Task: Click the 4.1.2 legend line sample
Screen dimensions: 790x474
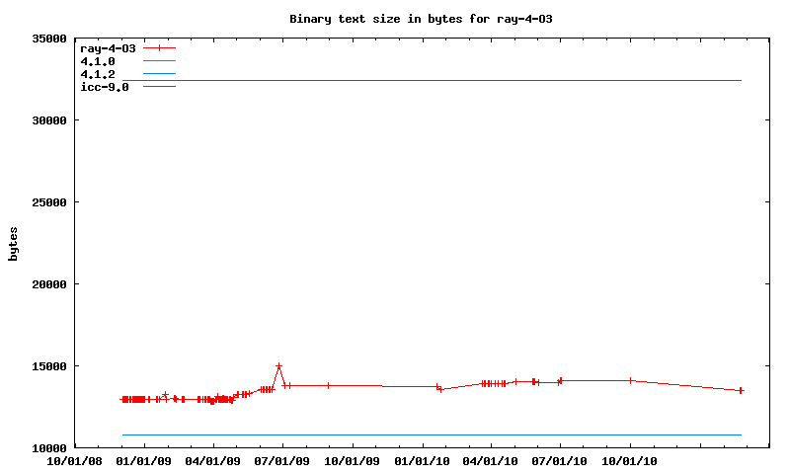Action: [159, 74]
